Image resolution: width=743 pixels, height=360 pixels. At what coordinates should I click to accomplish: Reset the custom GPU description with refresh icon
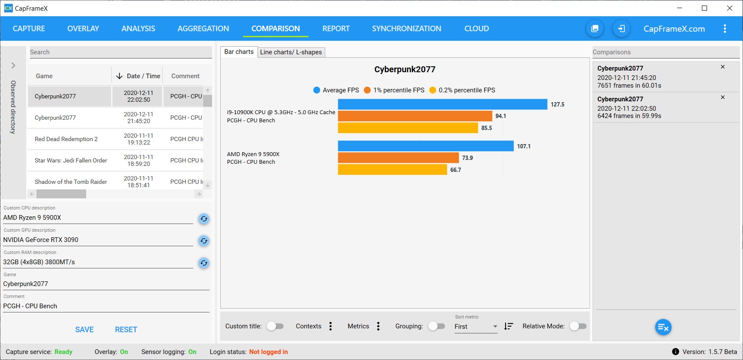point(204,241)
